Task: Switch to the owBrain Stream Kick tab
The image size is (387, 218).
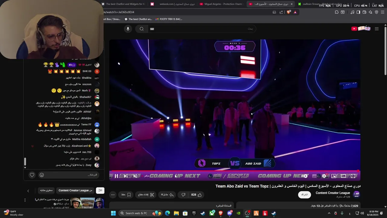Action: point(320,4)
